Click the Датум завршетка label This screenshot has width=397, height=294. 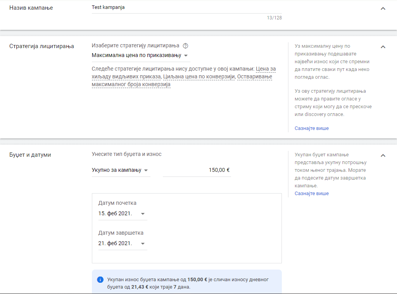(x=121, y=233)
